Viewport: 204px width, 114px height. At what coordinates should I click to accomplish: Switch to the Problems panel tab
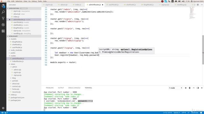(x=50, y=88)
